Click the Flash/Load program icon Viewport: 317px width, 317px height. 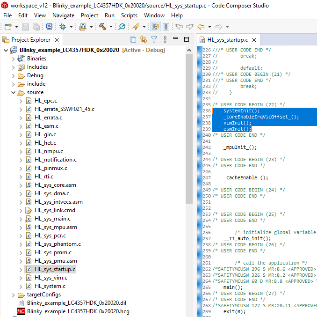click(83, 27)
